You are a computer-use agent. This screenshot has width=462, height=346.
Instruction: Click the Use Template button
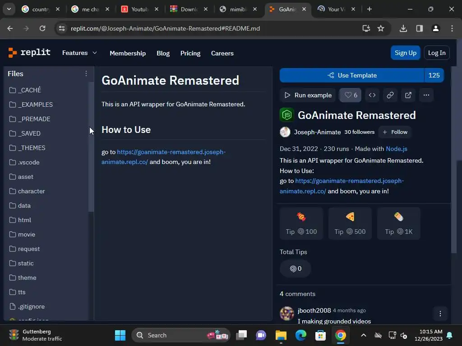(352, 75)
